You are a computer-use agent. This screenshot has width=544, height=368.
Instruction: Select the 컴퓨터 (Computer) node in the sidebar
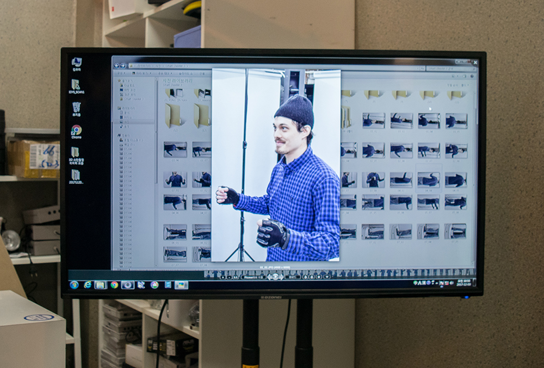click(x=125, y=135)
